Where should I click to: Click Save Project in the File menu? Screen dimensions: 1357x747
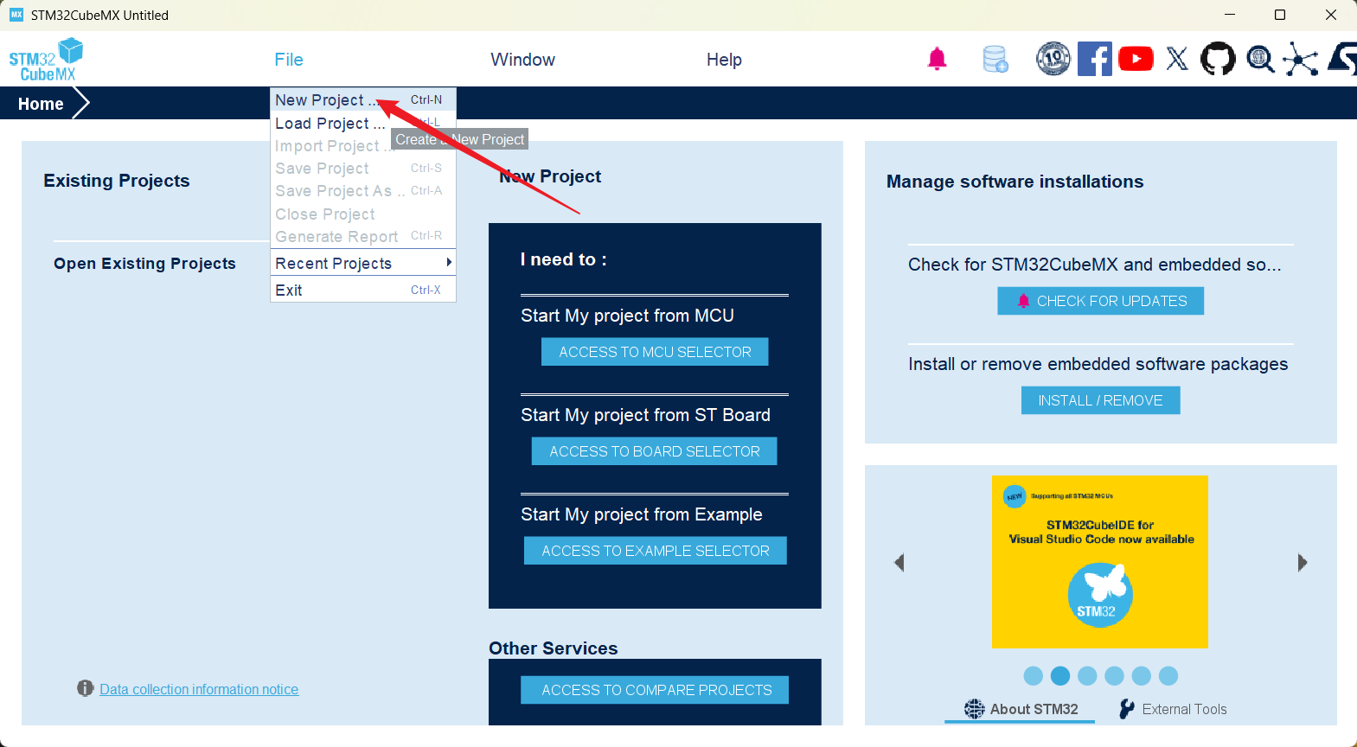[363, 169]
